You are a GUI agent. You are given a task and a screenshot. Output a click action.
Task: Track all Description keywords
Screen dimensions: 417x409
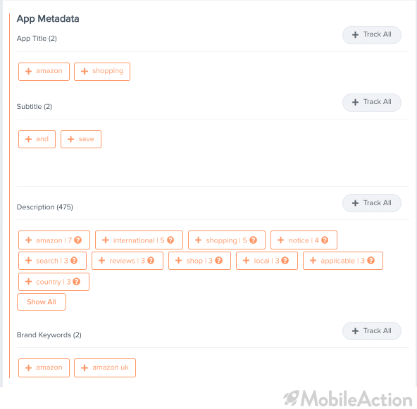tap(371, 203)
